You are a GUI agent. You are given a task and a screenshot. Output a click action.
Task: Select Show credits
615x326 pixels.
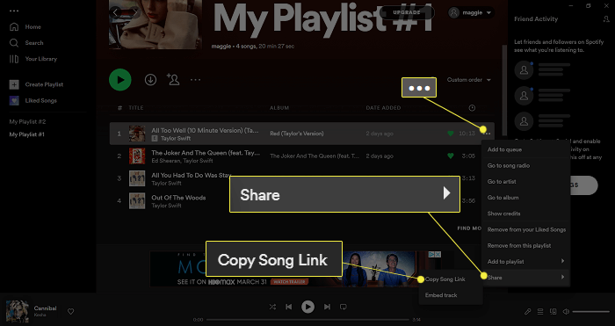(525, 214)
